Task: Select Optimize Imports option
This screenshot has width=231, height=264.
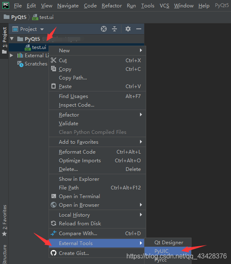Action: (x=97, y=161)
